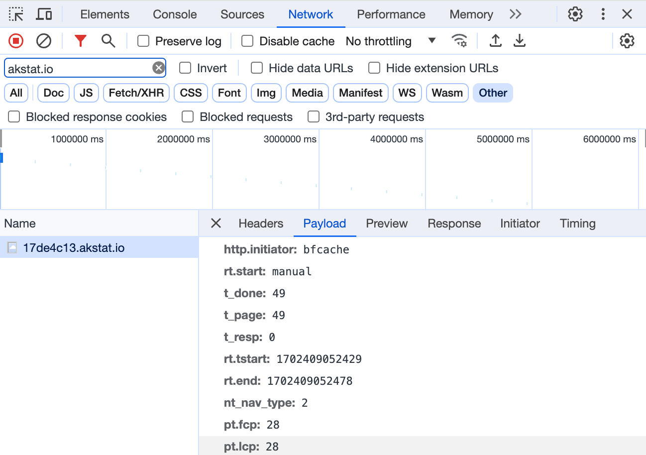Switch to the Console panel
Image resolution: width=646 pixels, height=455 pixels.
click(x=174, y=14)
